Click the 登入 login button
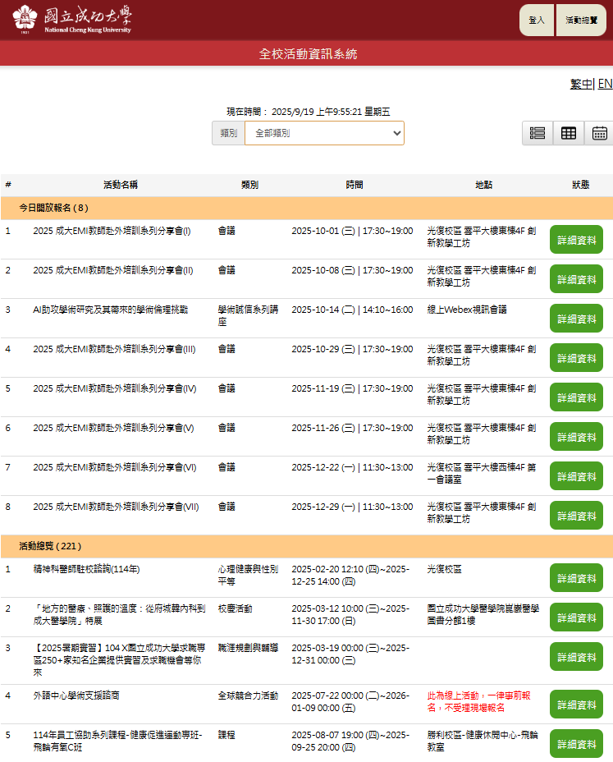Image resolution: width=613 pixels, height=762 pixels. tap(537, 20)
